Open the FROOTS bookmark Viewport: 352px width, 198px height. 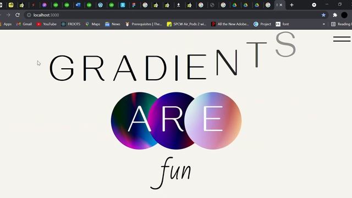(71, 24)
